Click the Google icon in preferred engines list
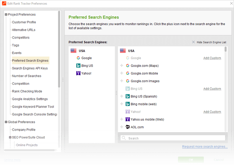 78,58
